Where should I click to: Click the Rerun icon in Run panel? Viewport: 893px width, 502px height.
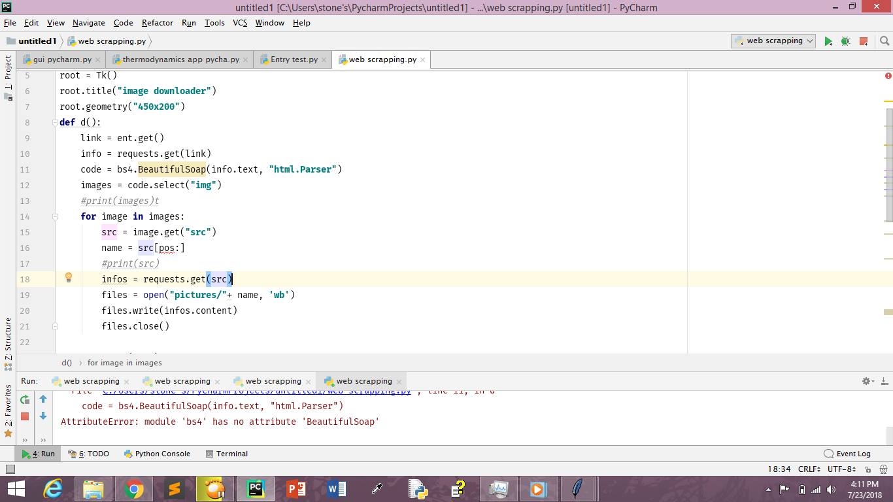click(25, 399)
